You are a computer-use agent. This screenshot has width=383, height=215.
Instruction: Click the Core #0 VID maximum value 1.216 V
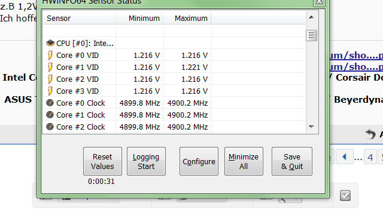pos(194,56)
